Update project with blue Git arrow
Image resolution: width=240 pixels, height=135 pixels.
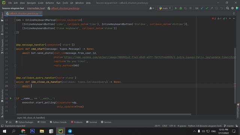point(202,8)
